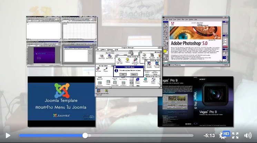Open Photoshop Help menu
This screenshot has width=257, height=143.
point(196,20)
